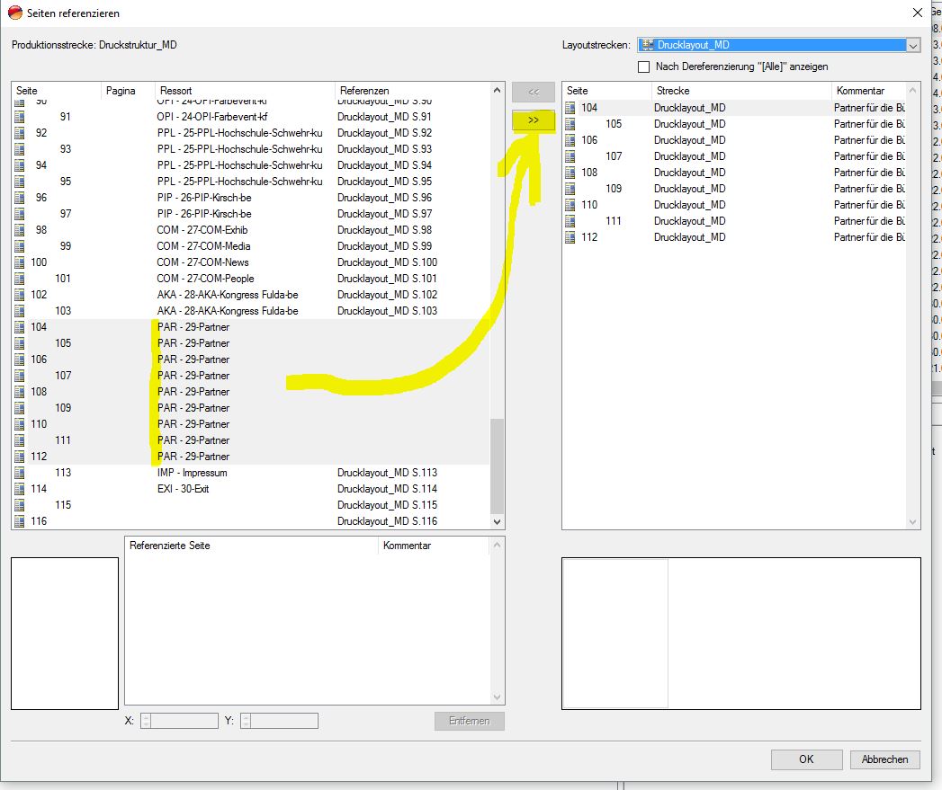942x790 pixels.
Task: Click the page icon for Seite 104 in left list
Action: [20, 327]
